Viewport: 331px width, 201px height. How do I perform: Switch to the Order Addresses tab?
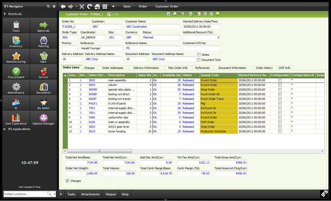[x=113, y=68]
